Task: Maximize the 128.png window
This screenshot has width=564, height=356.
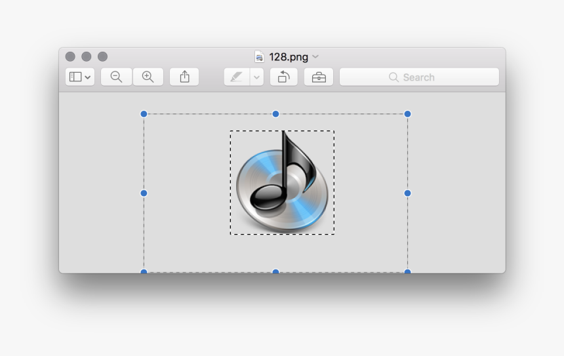Action: click(102, 56)
